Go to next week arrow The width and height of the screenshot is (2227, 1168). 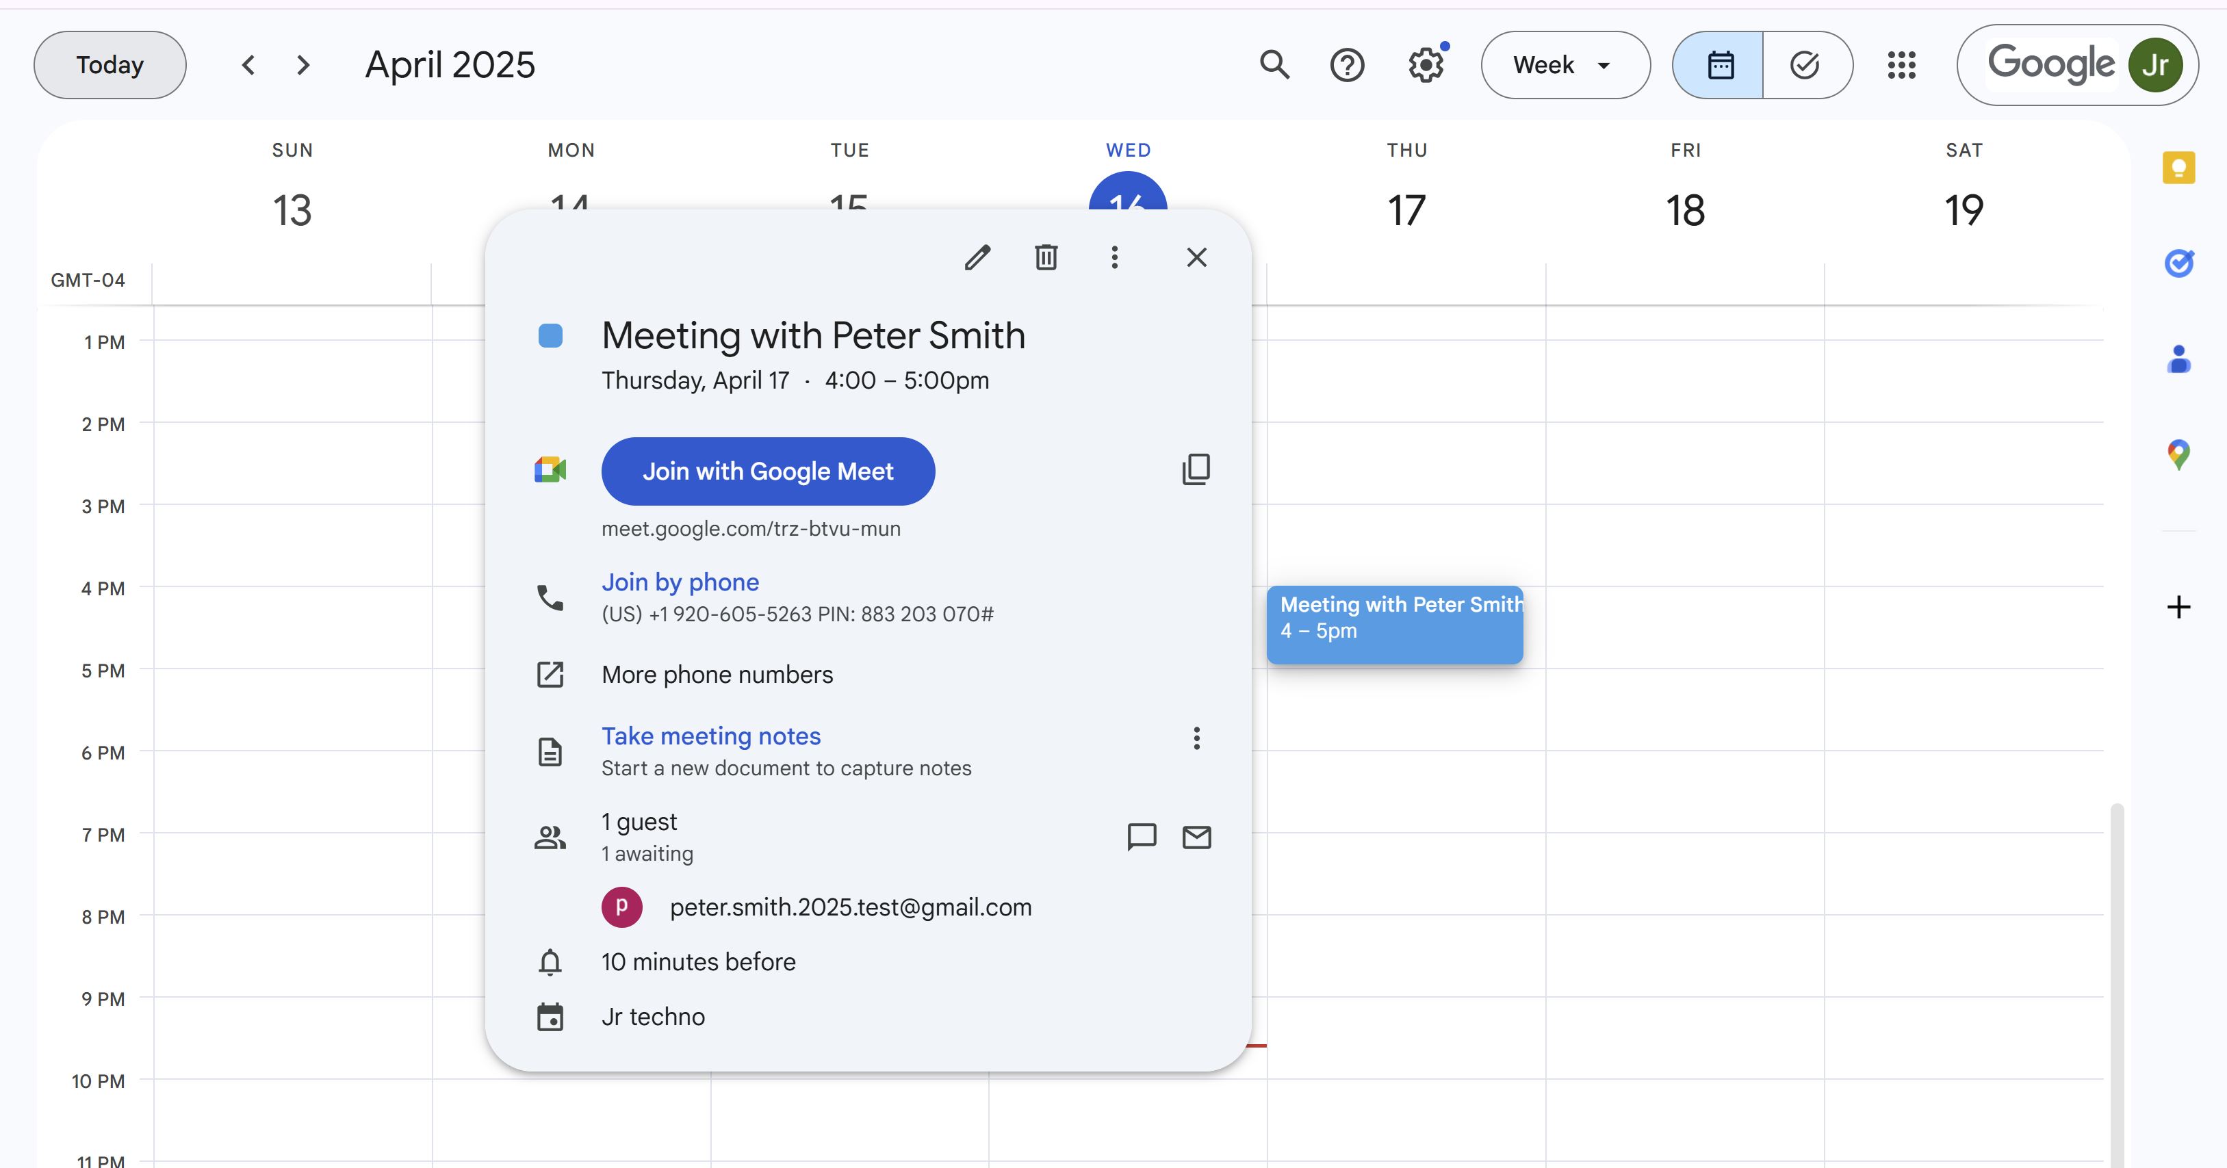pos(302,65)
